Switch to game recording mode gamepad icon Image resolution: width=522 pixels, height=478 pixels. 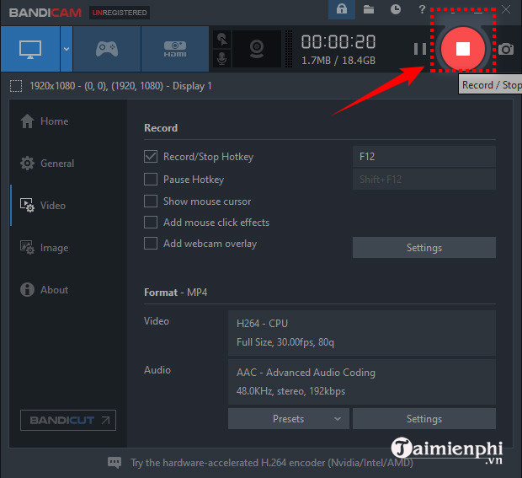pyautogui.click(x=107, y=49)
